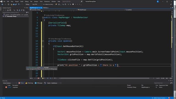Open the Debug configuration dropdown
Screen dimensions: 176x99
(x=28, y=4)
